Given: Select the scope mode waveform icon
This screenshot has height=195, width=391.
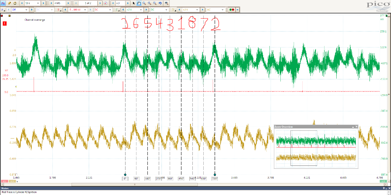Looking at the screenshot, I should [3, 3].
